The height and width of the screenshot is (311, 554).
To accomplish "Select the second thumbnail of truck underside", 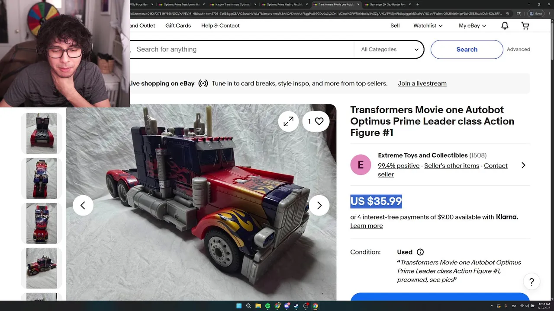I will [42, 178].
